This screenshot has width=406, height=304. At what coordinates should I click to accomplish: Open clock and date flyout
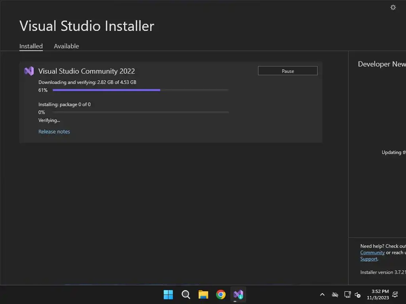click(378, 294)
